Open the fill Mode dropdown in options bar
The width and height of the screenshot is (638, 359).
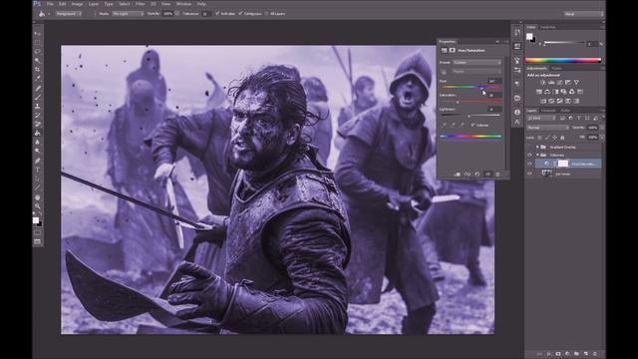pyautogui.click(x=128, y=13)
